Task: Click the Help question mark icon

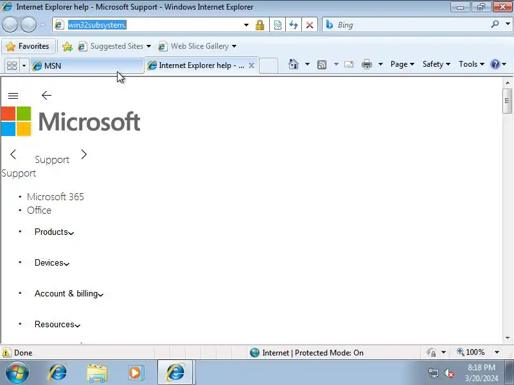Action: [x=495, y=64]
